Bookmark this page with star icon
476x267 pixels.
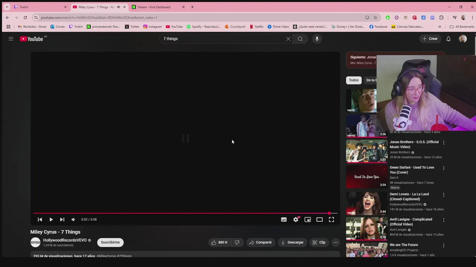coord(375,17)
